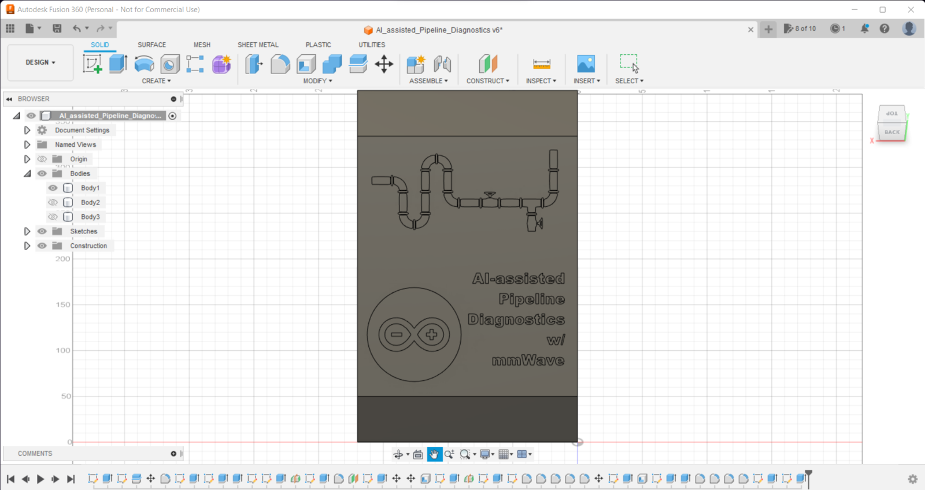Toggle visibility of the Sketches folder

[x=42, y=231]
